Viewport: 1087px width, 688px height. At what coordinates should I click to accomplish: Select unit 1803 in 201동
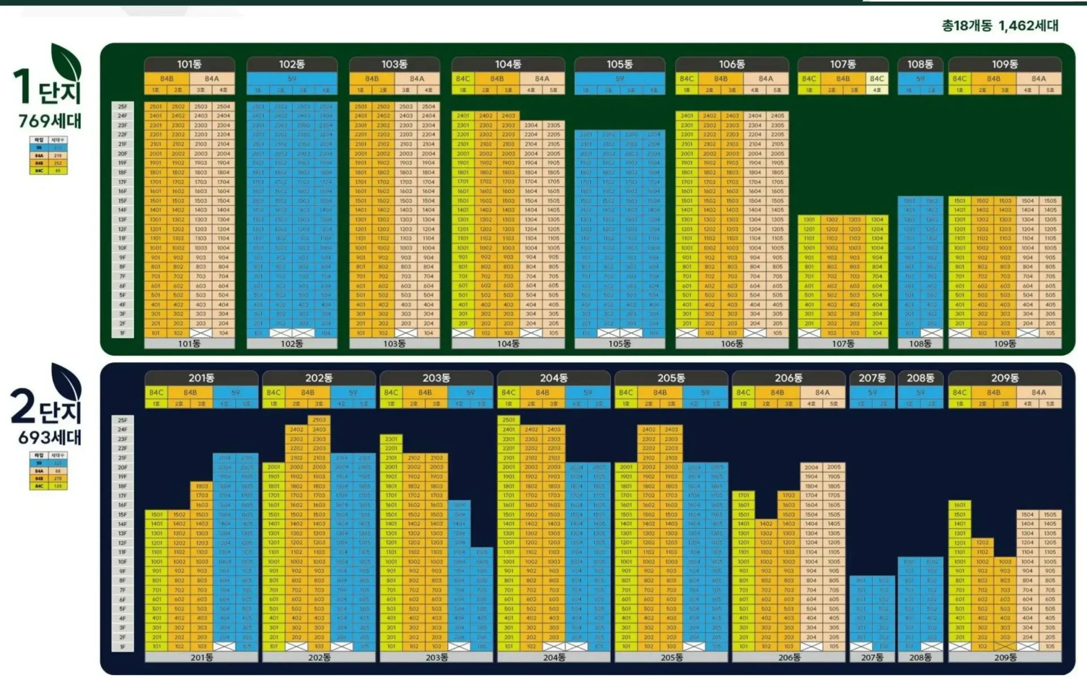point(202,486)
